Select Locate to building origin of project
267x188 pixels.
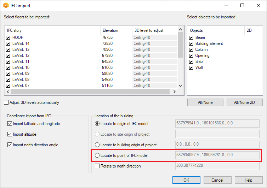tap(97, 145)
